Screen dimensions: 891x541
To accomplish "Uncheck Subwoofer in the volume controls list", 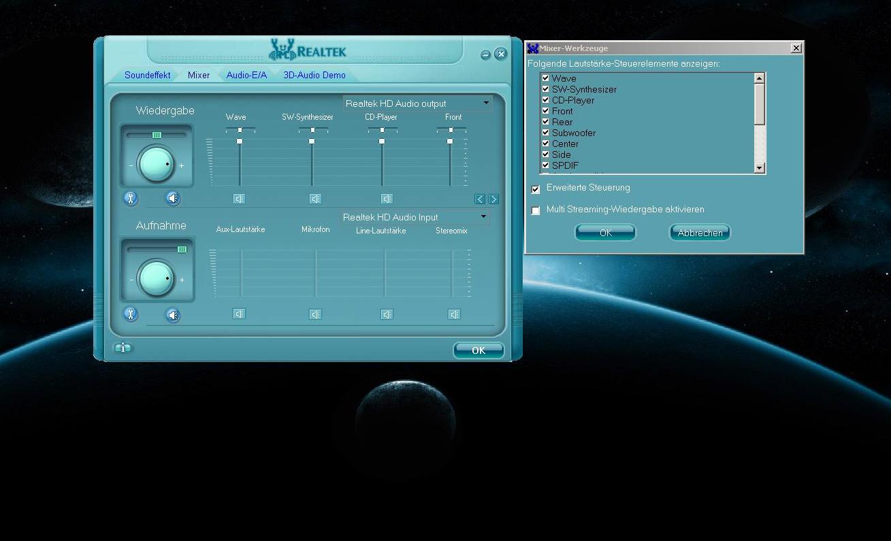I will 545,133.
